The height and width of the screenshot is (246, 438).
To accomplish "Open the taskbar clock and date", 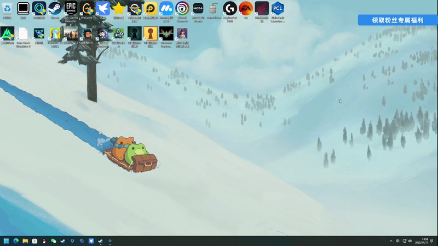I will 422,241.
